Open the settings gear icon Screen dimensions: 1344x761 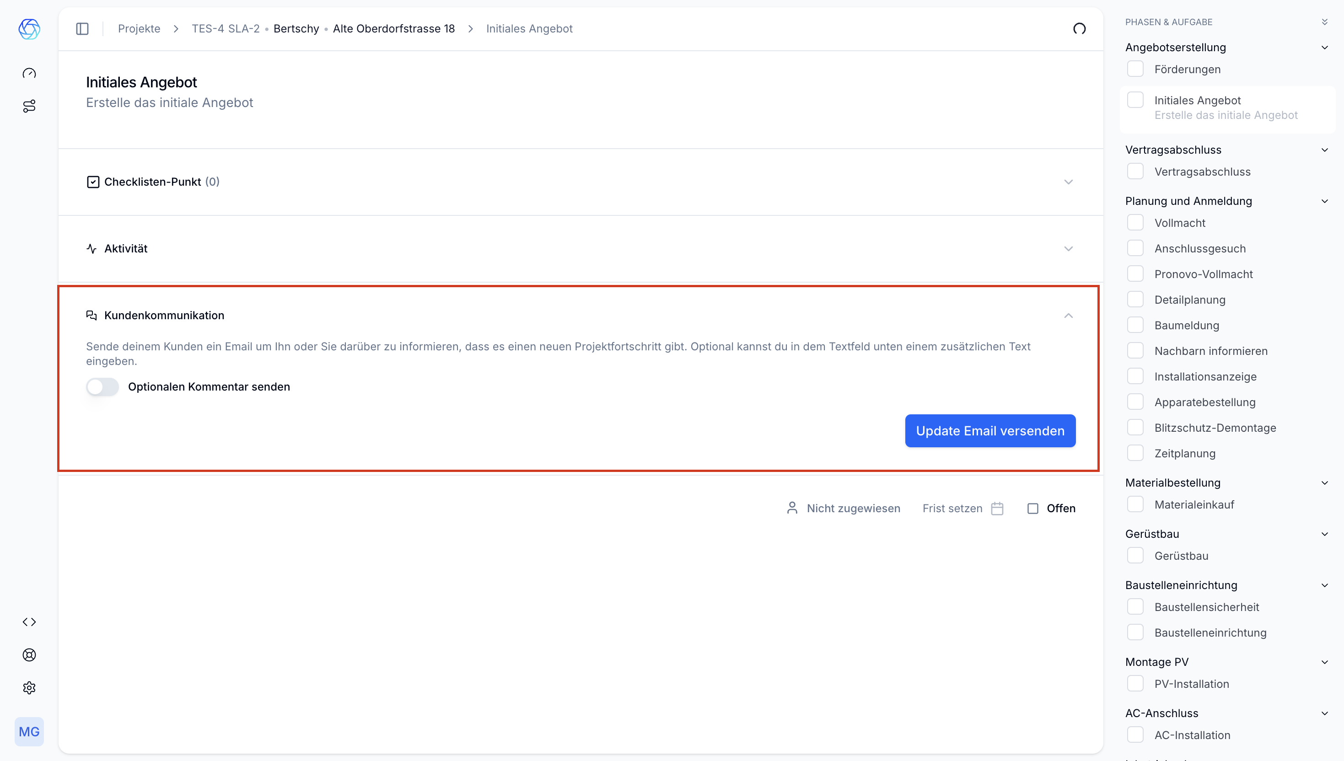tap(29, 688)
